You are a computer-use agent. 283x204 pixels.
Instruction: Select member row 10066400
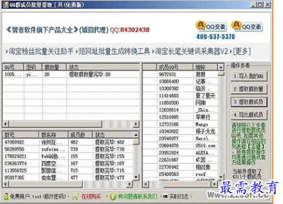180,81
